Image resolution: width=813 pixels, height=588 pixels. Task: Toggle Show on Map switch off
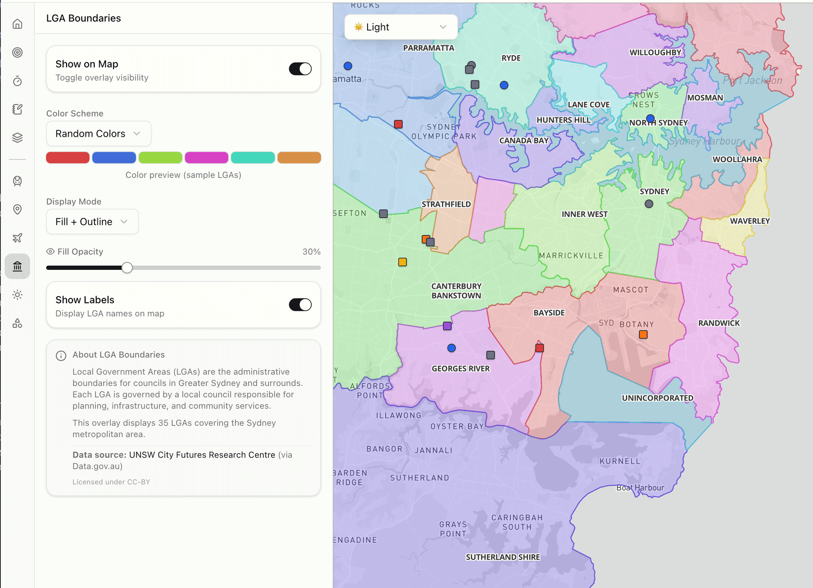click(300, 69)
